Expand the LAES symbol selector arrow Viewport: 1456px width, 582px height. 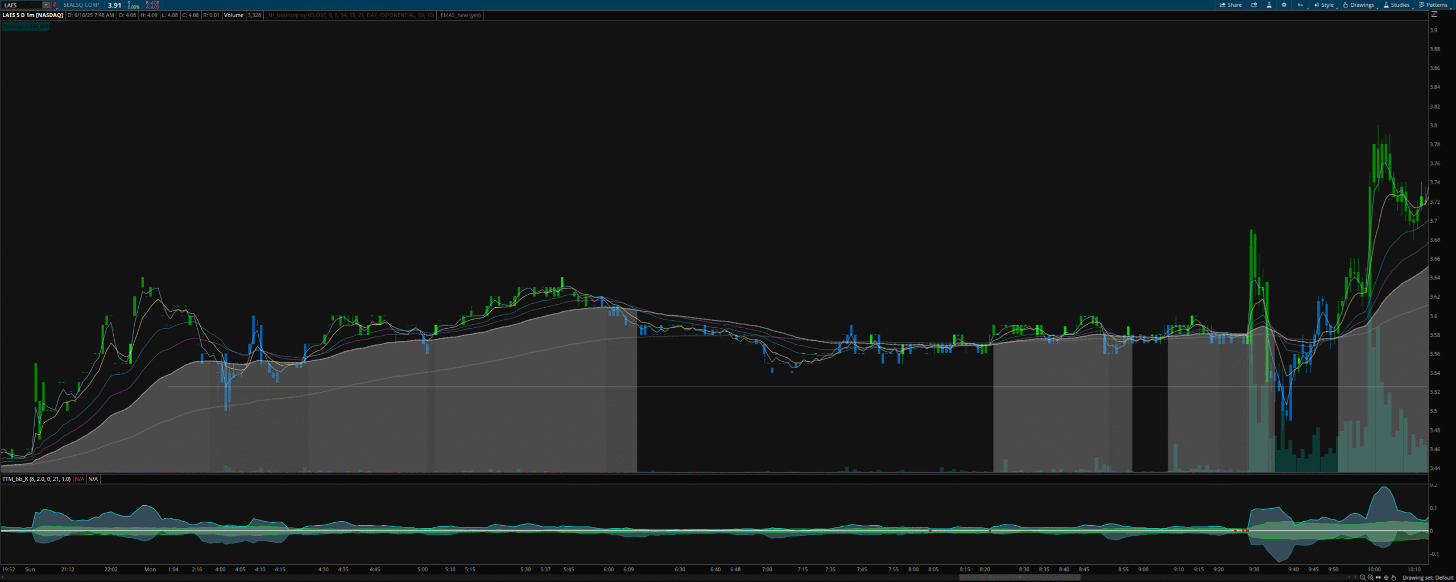coord(46,5)
